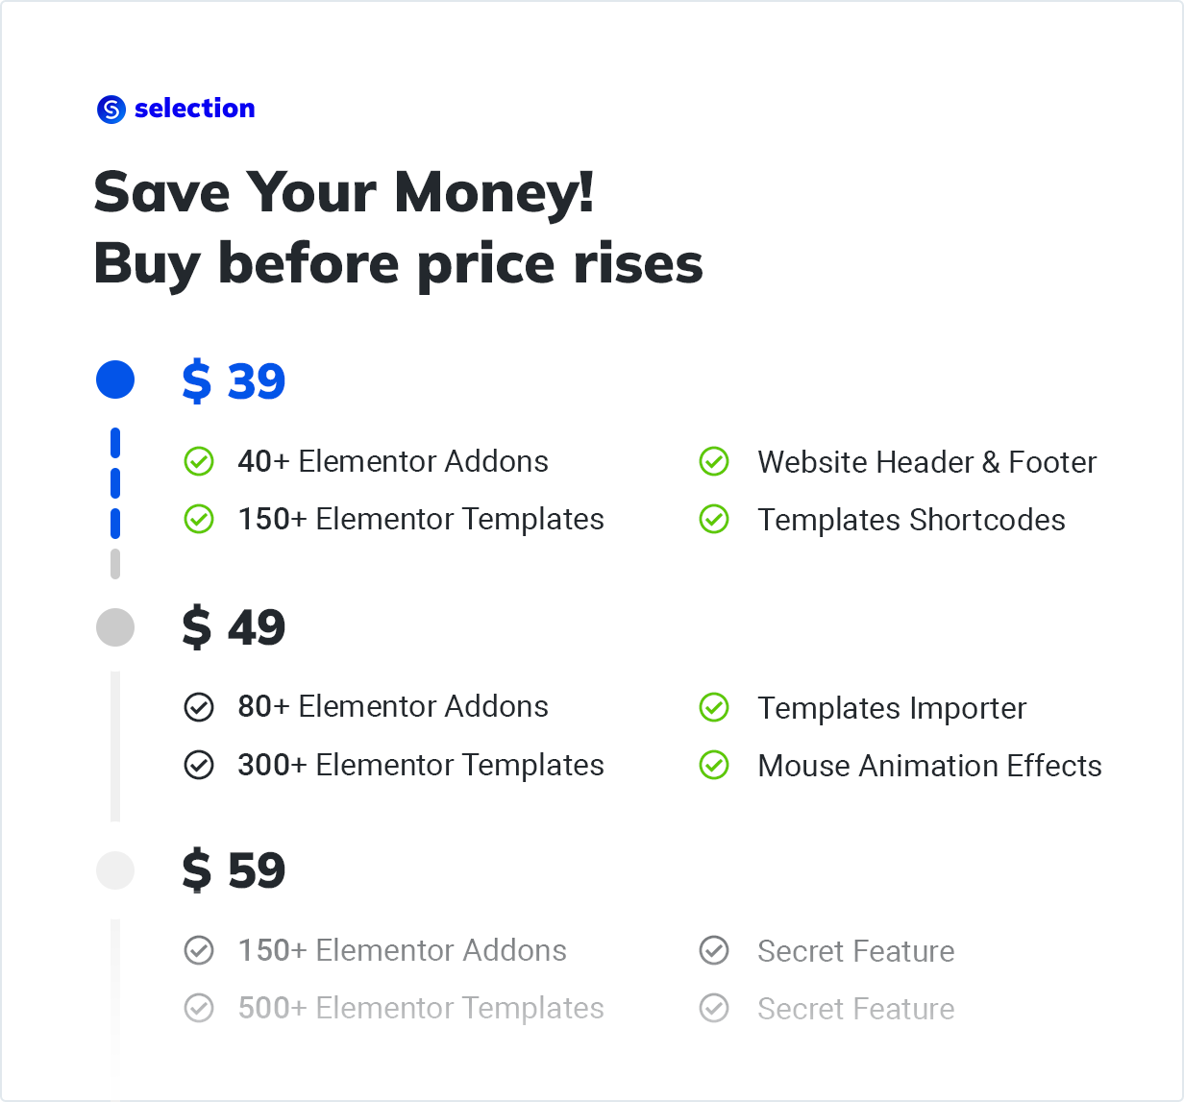Click green check beside 150+ Elementor Templates
The width and height of the screenshot is (1184, 1102).
tap(199, 520)
